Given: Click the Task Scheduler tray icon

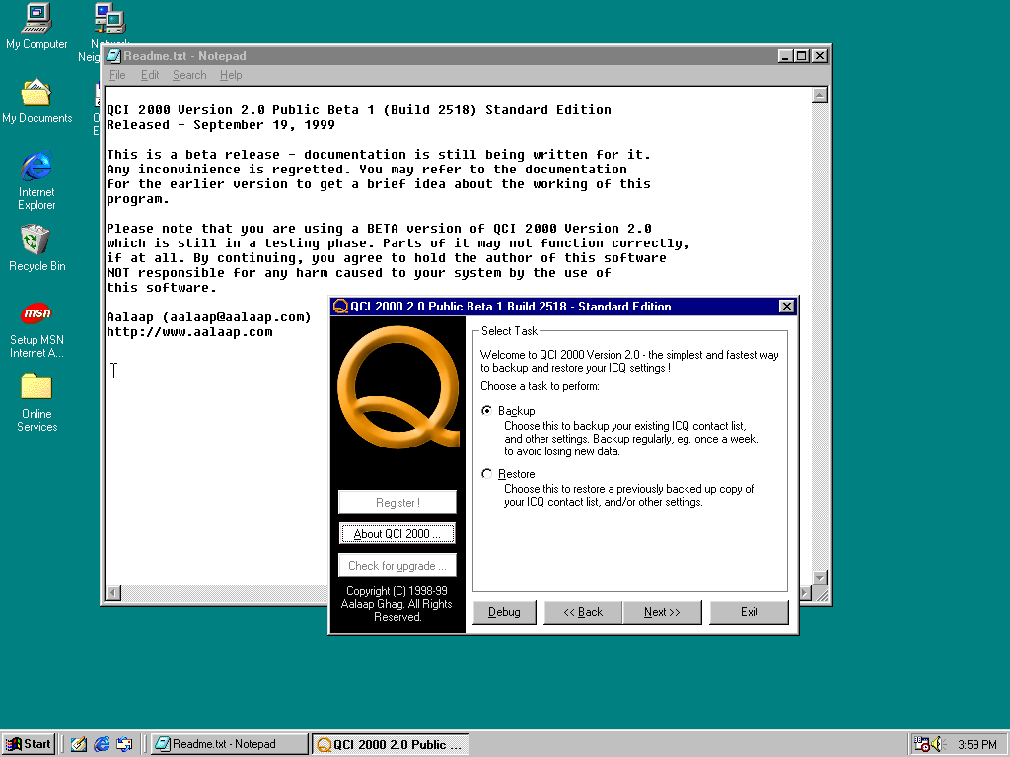Looking at the screenshot, I should click(x=922, y=744).
